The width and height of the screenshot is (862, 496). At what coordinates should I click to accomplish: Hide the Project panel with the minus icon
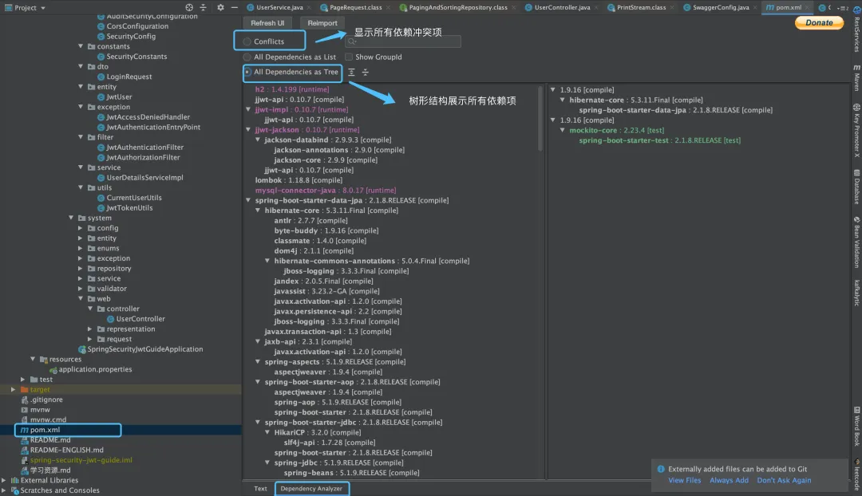tap(235, 8)
